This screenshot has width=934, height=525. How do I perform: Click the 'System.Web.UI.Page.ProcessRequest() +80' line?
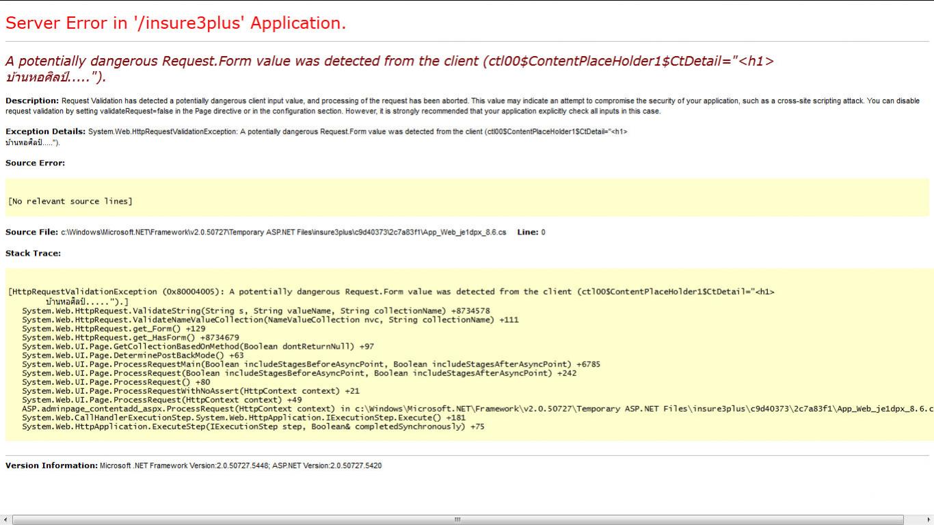116,381
